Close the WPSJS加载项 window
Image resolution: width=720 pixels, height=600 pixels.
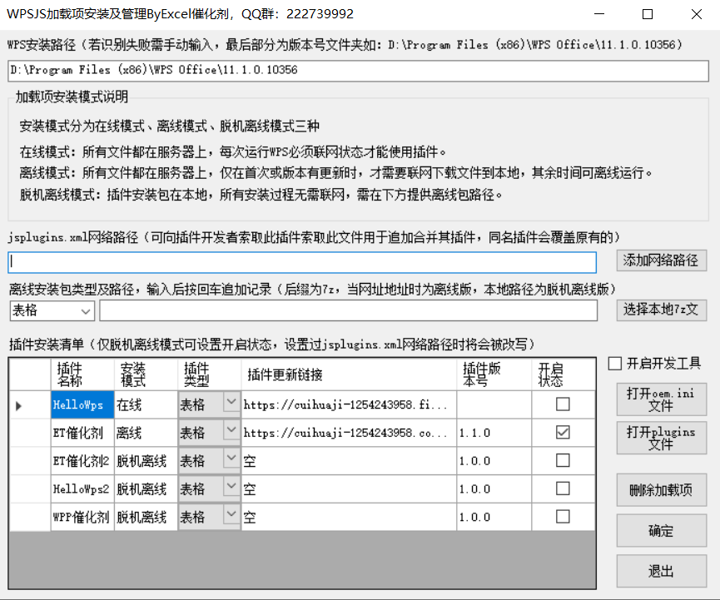696,14
